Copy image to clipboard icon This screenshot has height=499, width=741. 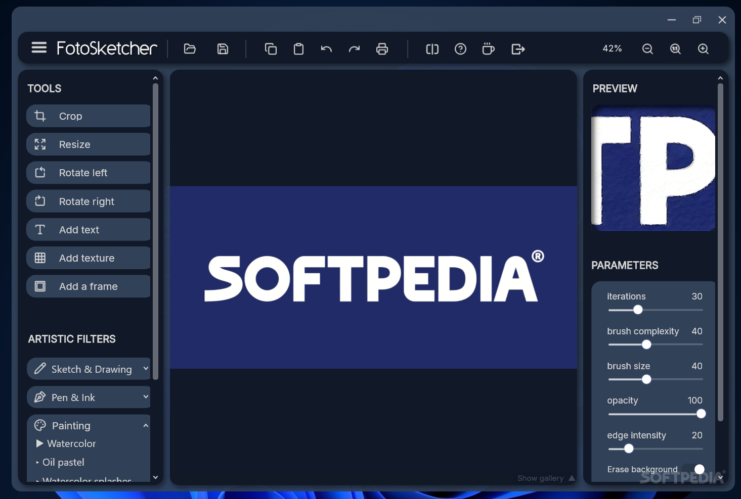tap(271, 49)
